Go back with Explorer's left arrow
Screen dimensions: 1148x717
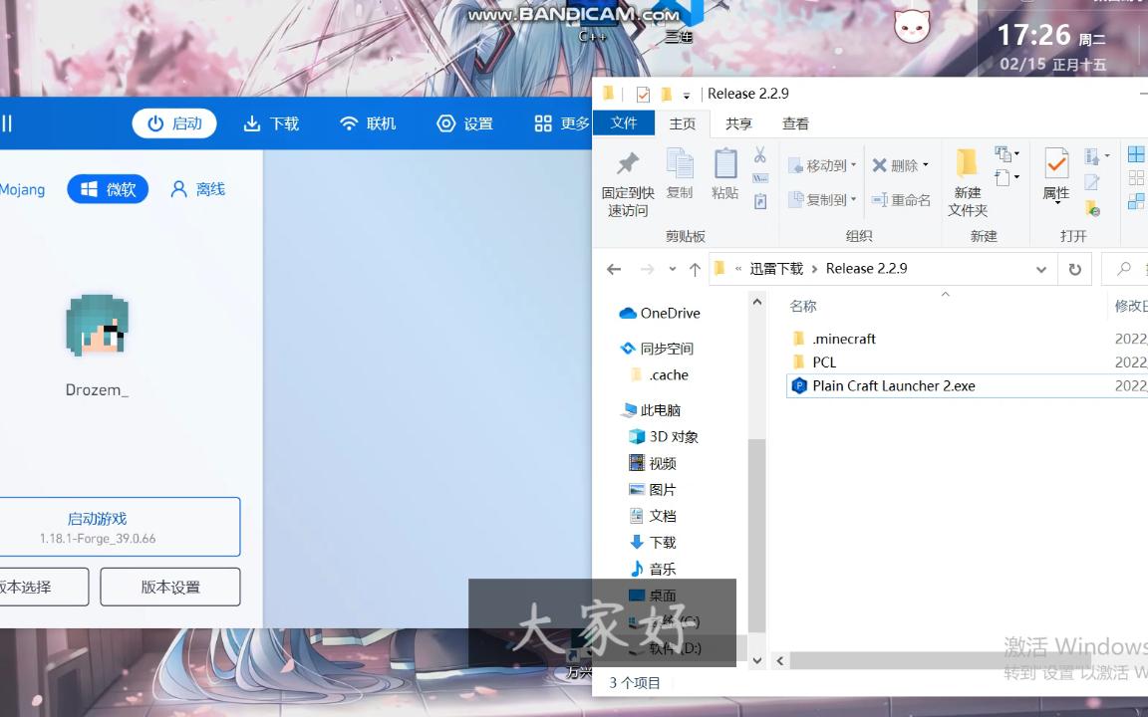[614, 269]
